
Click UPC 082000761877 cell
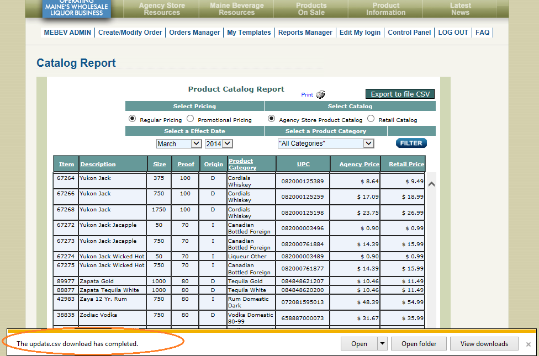pyautogui.click(x=303, y=268)
